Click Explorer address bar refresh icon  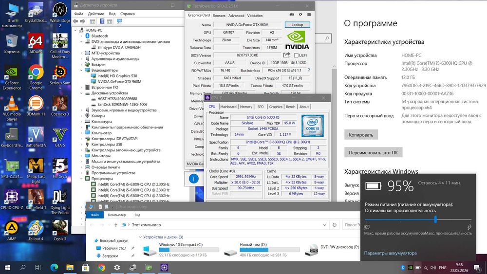[x=335, y=225]
